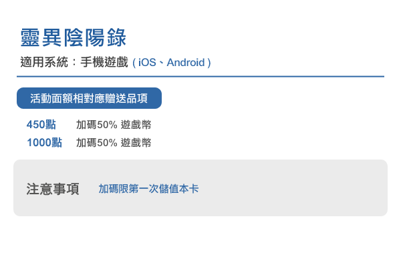Click 50% in the 1000點 row
The width and height of the screenshot is (401, 267).
pos(107,142)
